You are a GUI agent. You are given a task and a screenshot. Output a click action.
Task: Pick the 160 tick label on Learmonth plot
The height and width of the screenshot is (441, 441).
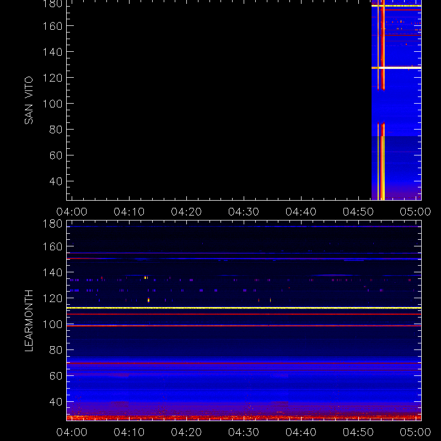[52, 246]
